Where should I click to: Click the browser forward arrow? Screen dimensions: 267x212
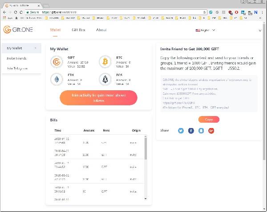[x=10, y=12]
